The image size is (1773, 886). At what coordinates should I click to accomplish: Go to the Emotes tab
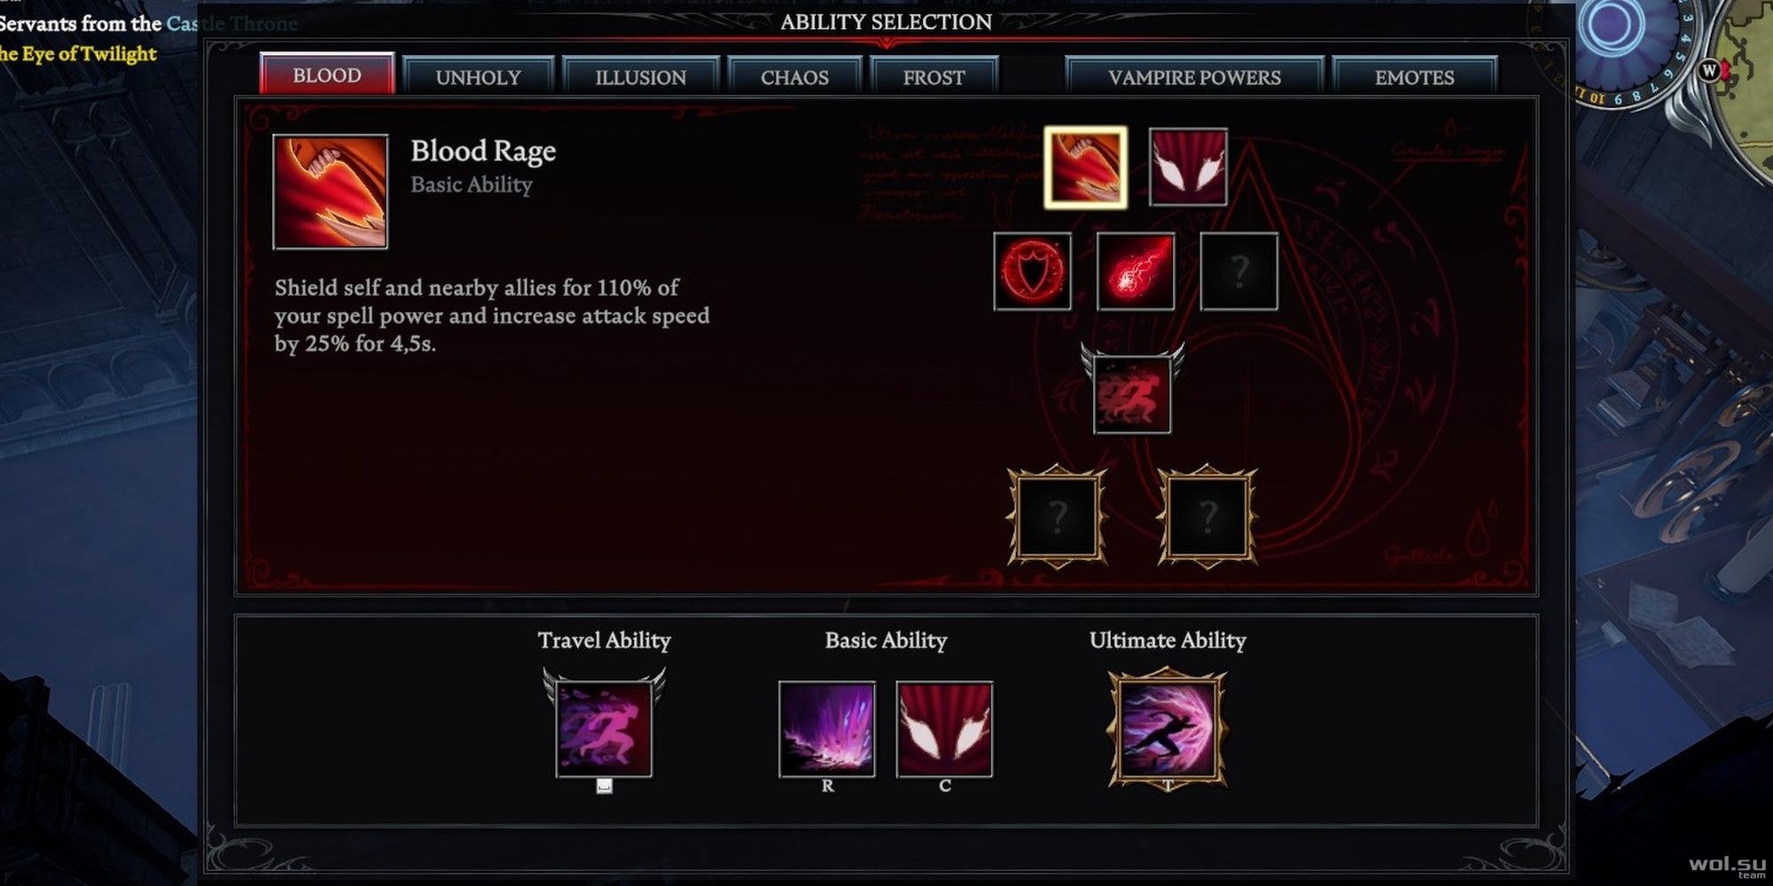tap(1414, 77)
